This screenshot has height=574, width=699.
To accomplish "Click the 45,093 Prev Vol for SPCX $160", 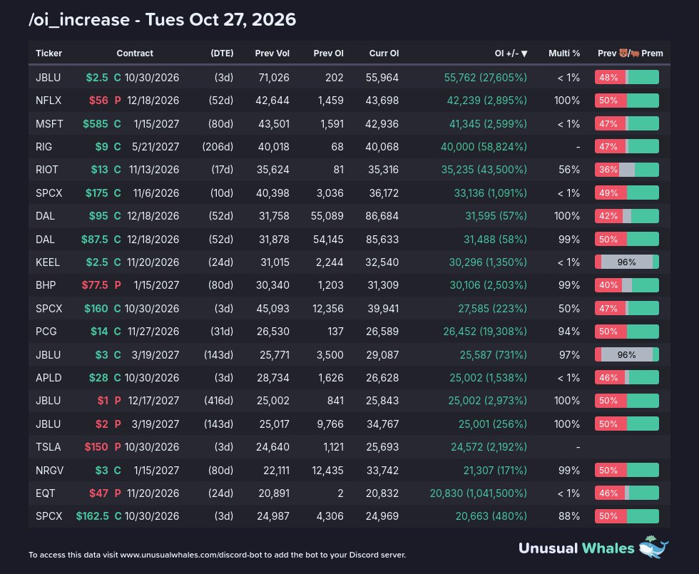I will point(272,308).
